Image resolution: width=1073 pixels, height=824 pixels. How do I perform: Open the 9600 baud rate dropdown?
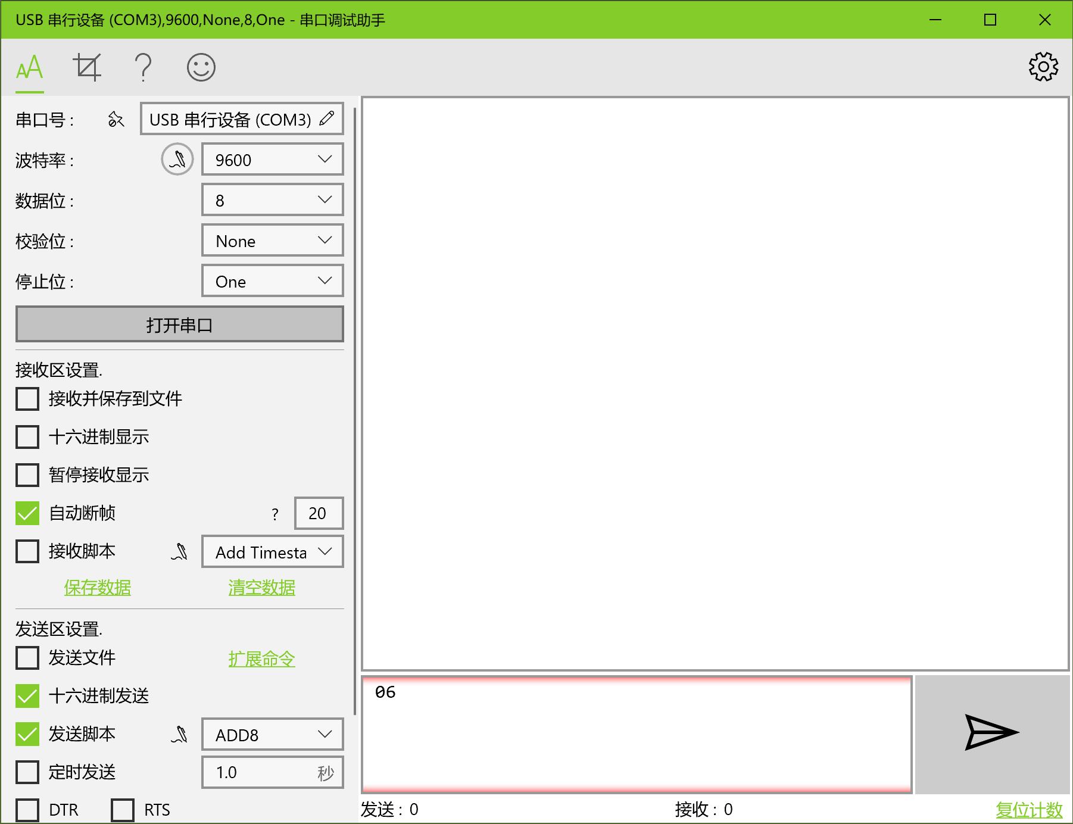coord(273,160)
